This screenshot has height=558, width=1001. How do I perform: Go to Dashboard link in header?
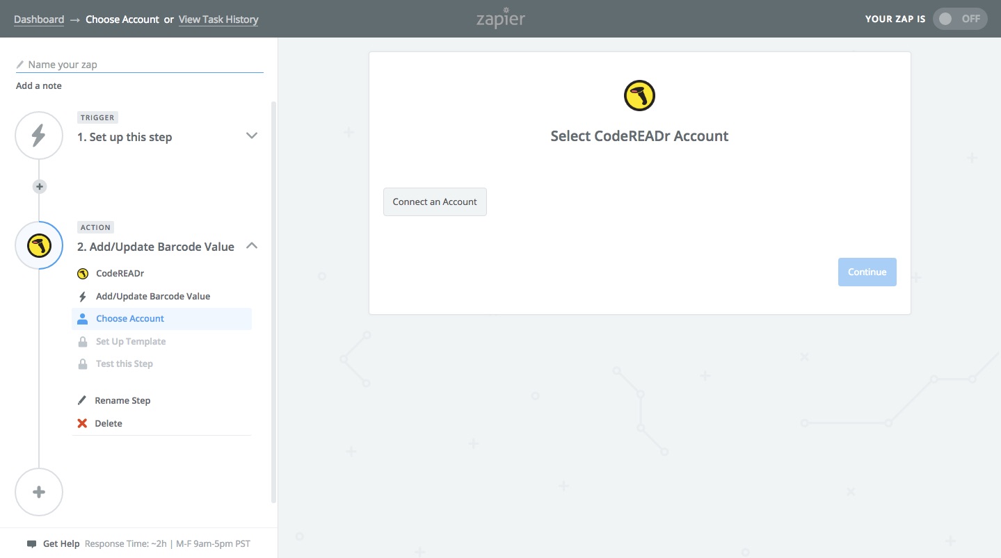pyautogui.click(x=39, y=19)
